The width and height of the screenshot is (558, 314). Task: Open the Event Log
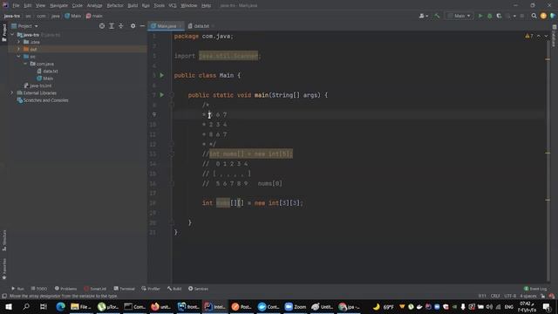point(535,289)
